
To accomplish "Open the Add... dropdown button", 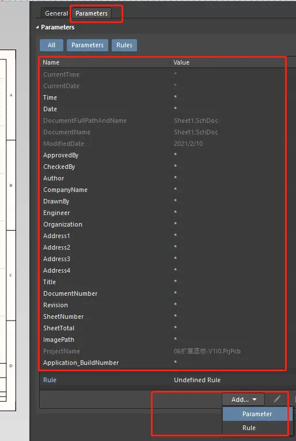I will pos(244,399).
